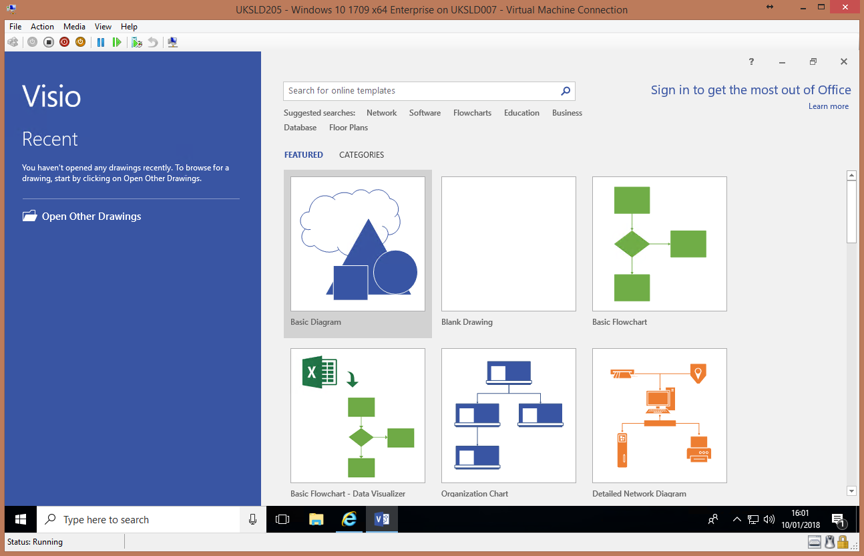Image resolution: width=864 pixels, height=556 pixels.
Task: Open the Media menu
Action: tap(74, 27)
